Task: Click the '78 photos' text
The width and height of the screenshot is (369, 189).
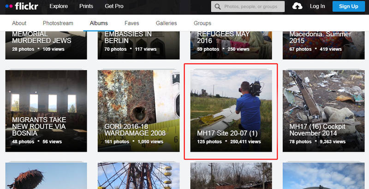Action: [x=301, y=142]
